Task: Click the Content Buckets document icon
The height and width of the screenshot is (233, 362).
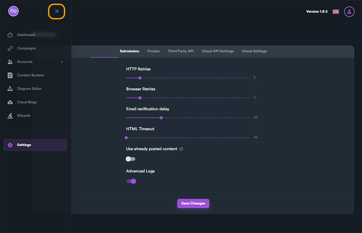Action: pos(10,75)
